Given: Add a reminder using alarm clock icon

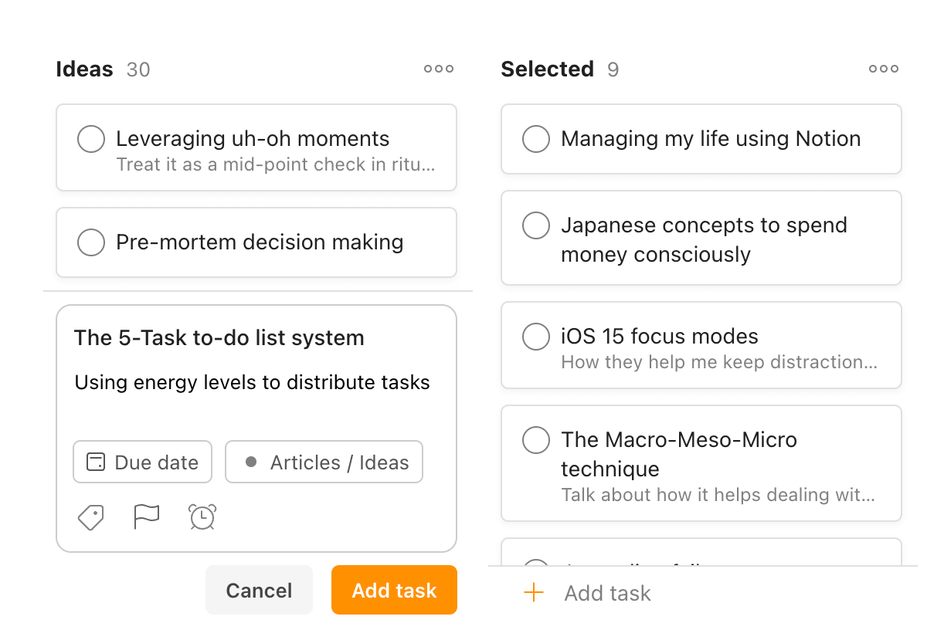Looking at the screenshot, I should [x=202, y=517].
